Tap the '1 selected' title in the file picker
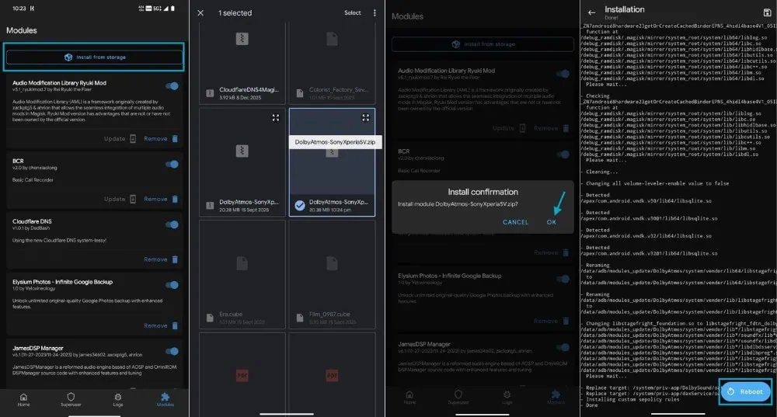 coord(235,13)
